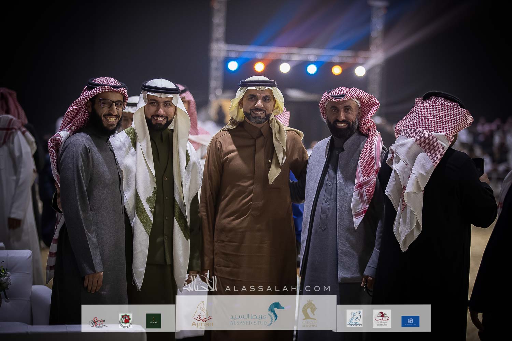Click the leftmost blue stage light
Image resolution: width=512 pixels, height=341 pixels.
point(233,65)
